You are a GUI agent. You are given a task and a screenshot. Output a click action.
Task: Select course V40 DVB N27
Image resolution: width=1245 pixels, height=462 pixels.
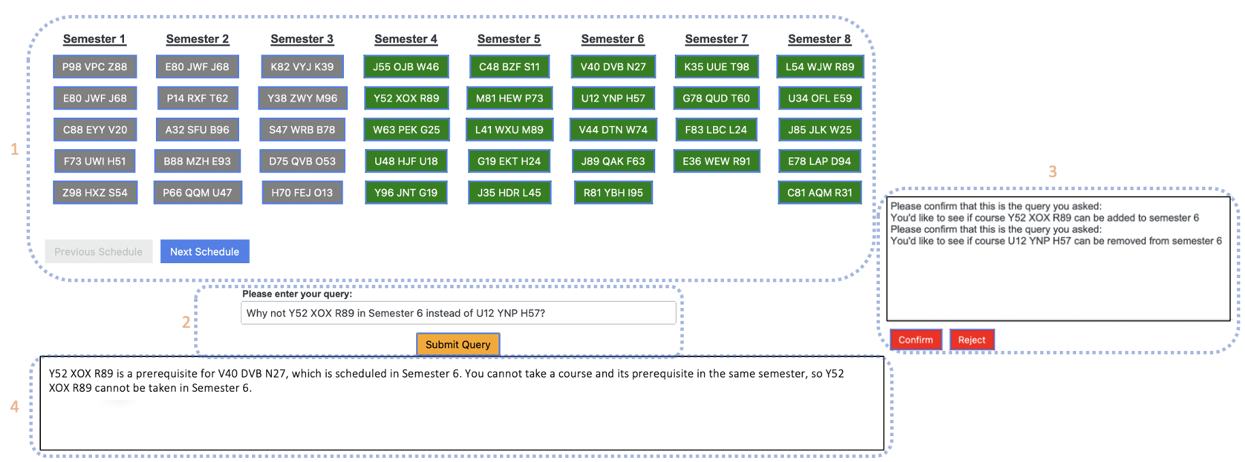(613, 67)
